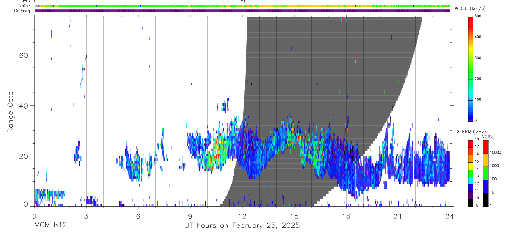The width and height of the screenshot is (506, 234).
Task: Click the Noise row label at top left
Action: pos(24,6)
